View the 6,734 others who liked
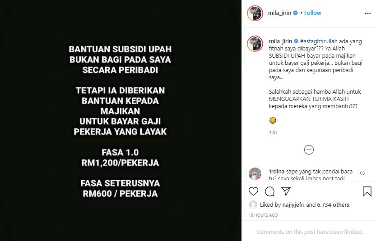 [333, 205]
